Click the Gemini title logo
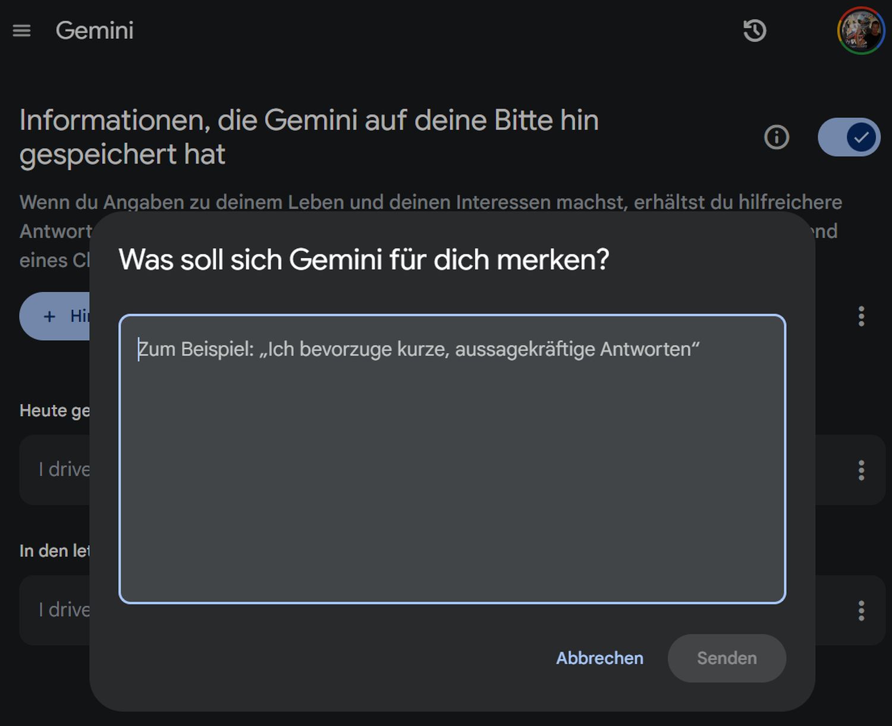 click(x=95, y=30)
